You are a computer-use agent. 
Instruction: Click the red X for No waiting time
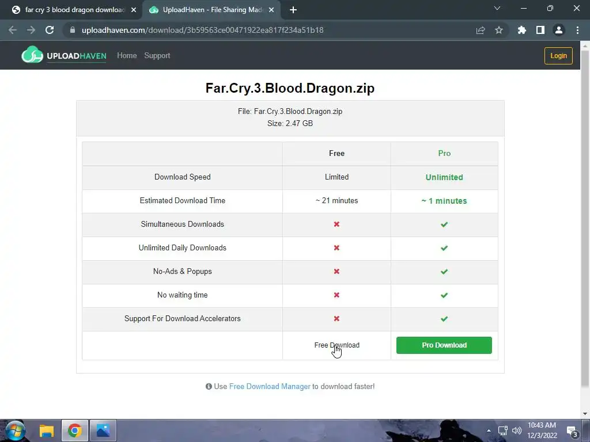(336, 295)
